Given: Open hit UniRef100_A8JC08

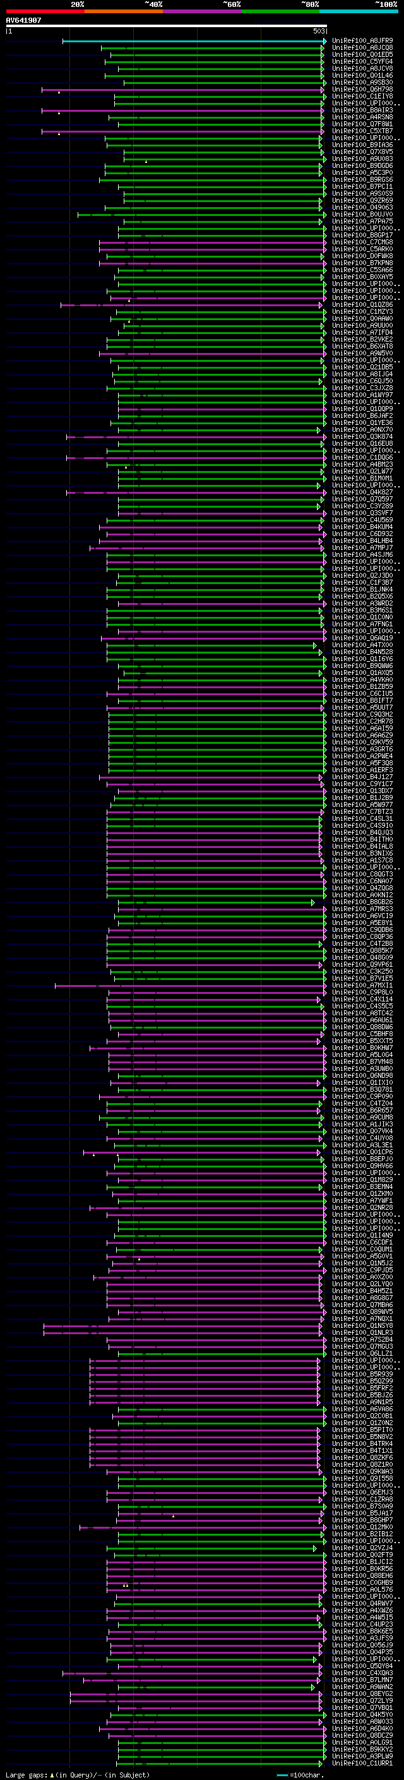Looking at the screenshot, I should (x=362, y=48).
